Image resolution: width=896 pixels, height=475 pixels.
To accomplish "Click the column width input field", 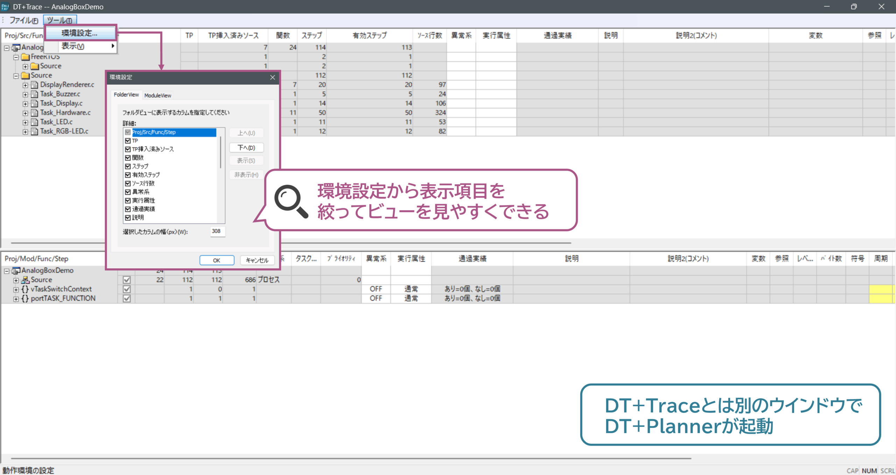I will pos(217,231).
